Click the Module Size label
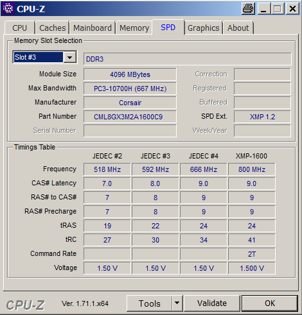This screenshot has height=315, width=302. pos(58,74)
